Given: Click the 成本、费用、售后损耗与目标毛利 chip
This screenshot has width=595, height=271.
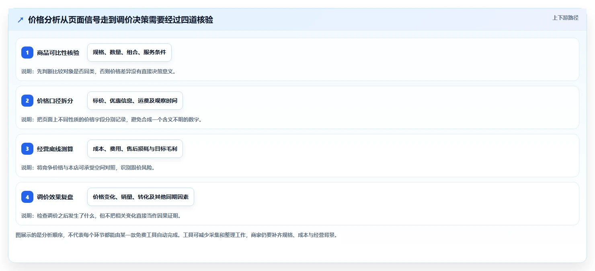Looking at the screenshot, I should (x=135, y=149).
